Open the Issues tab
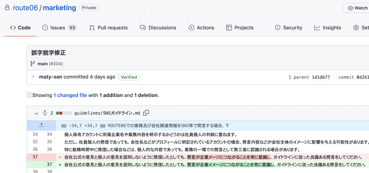Screen dimensions: 369x173 pos(60,28)
